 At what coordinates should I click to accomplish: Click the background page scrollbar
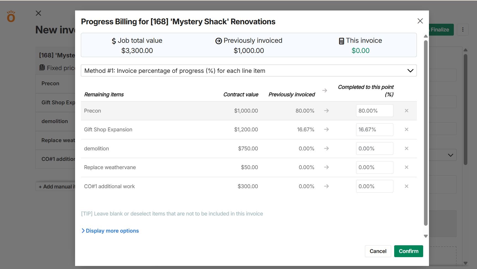(465, 110)
